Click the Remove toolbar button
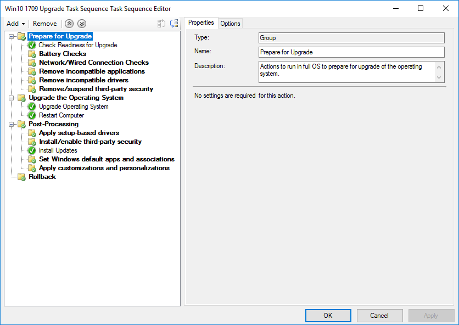The image size is (459, 325). tap(44, 24)
